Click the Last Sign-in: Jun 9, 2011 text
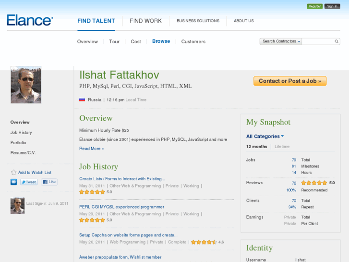 coord(47,203)
